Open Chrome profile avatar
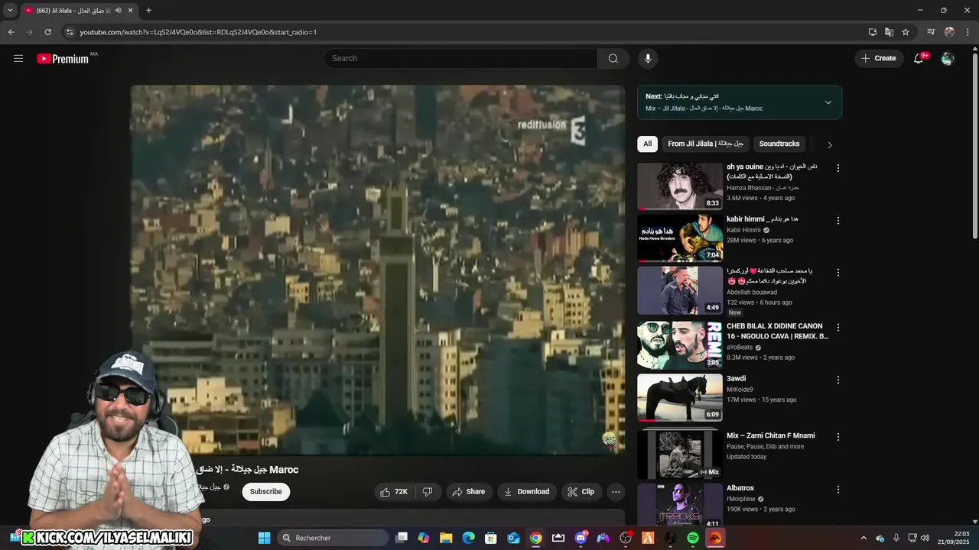This screenshot has width=979, height=550. click(x=949, y=32)
